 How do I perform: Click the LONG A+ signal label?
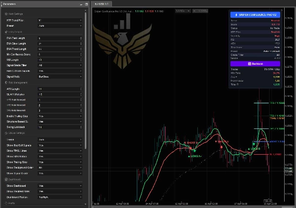coord(195,156)
